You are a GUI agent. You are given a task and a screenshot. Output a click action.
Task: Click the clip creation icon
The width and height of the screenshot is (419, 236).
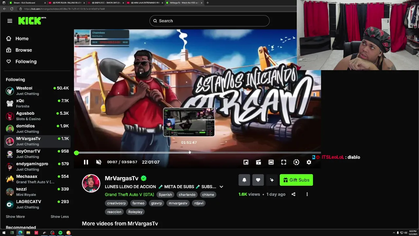[x=258, y=162]
